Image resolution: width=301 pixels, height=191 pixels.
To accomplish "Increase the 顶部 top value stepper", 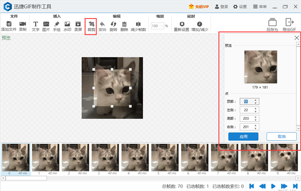I will [255, 100].
